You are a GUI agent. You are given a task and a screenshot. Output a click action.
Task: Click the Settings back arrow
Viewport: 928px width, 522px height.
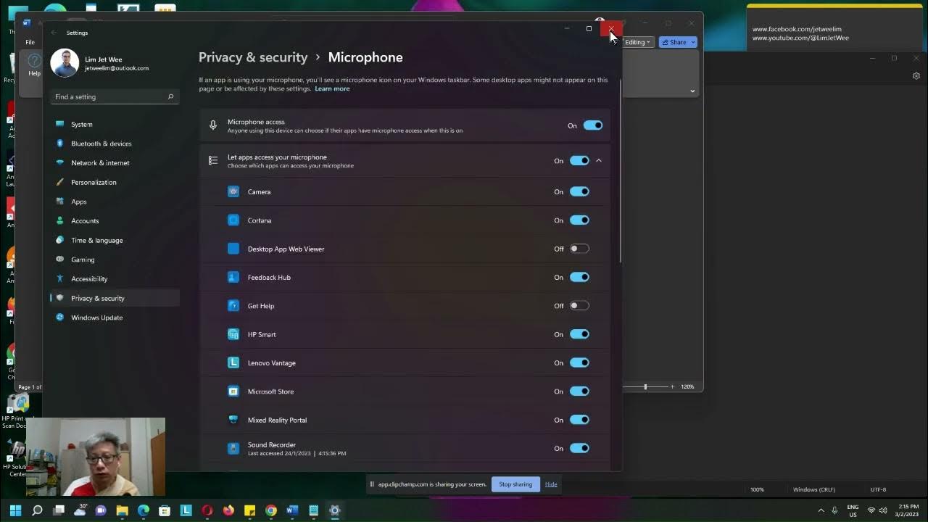pos(54,33)
